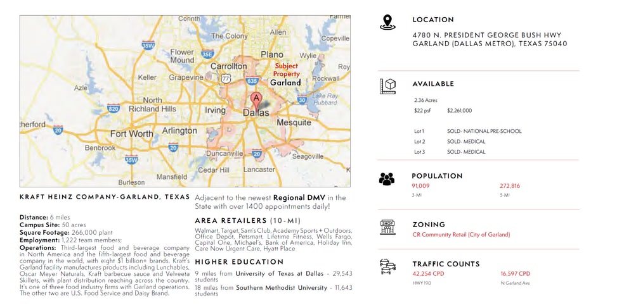
Task: Click the Fort Worth label on the map
Action: click(x=131, y=134)
